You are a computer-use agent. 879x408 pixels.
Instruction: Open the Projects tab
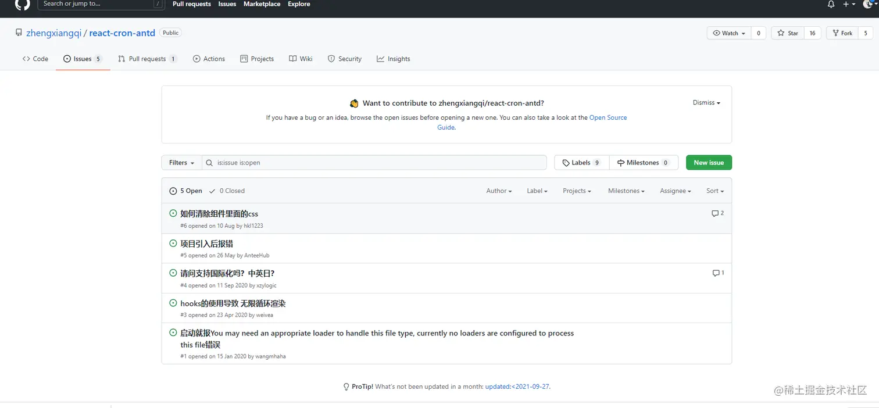tap(257, 59)
